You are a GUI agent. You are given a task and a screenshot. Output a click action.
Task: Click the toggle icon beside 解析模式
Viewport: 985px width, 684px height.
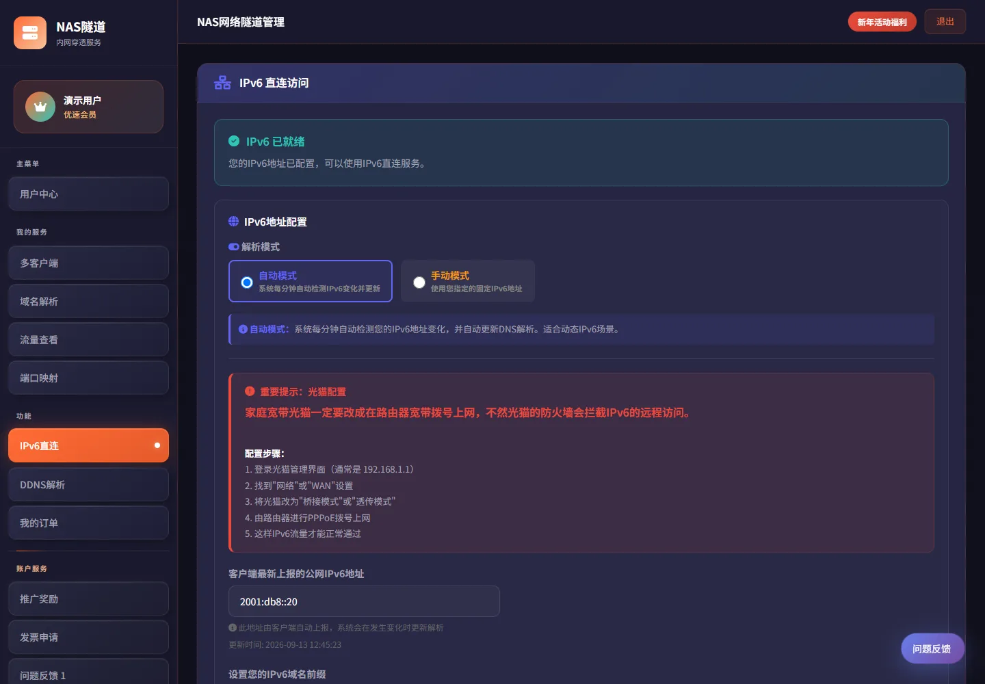(x=233, y=247)
